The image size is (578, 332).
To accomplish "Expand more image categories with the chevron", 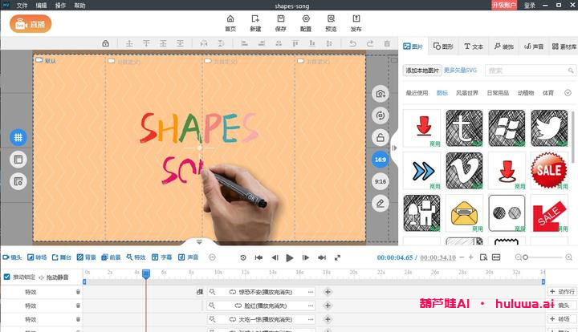I will 568,93.
